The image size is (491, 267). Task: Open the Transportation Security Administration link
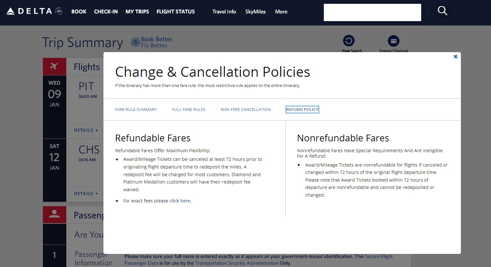point(237,263)
